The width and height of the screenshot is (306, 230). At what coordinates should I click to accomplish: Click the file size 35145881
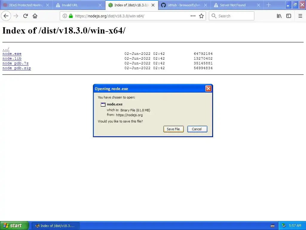[203, 63]
